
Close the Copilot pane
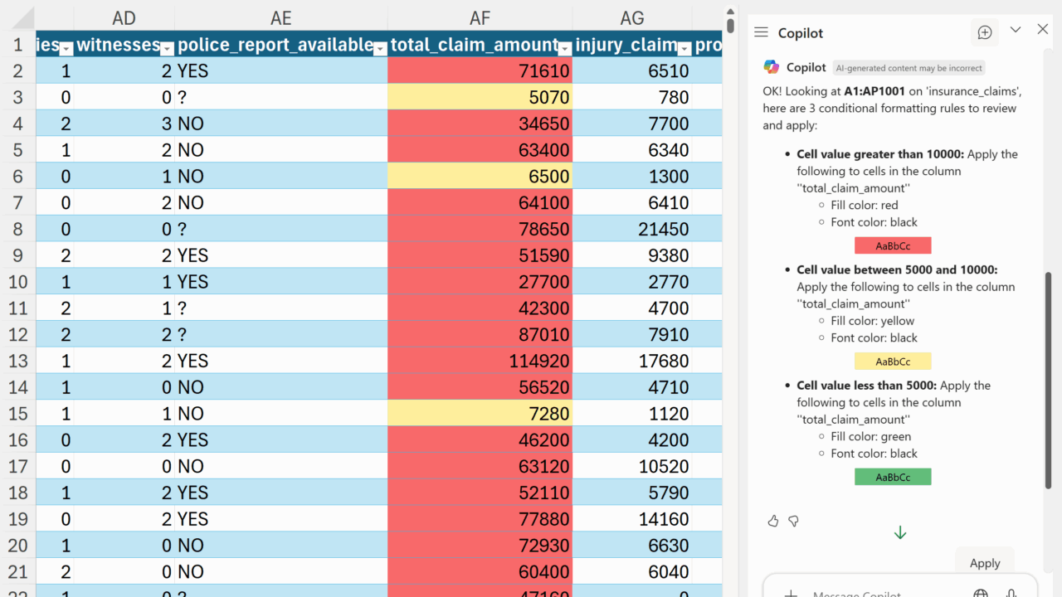[x=1043, y=30]
